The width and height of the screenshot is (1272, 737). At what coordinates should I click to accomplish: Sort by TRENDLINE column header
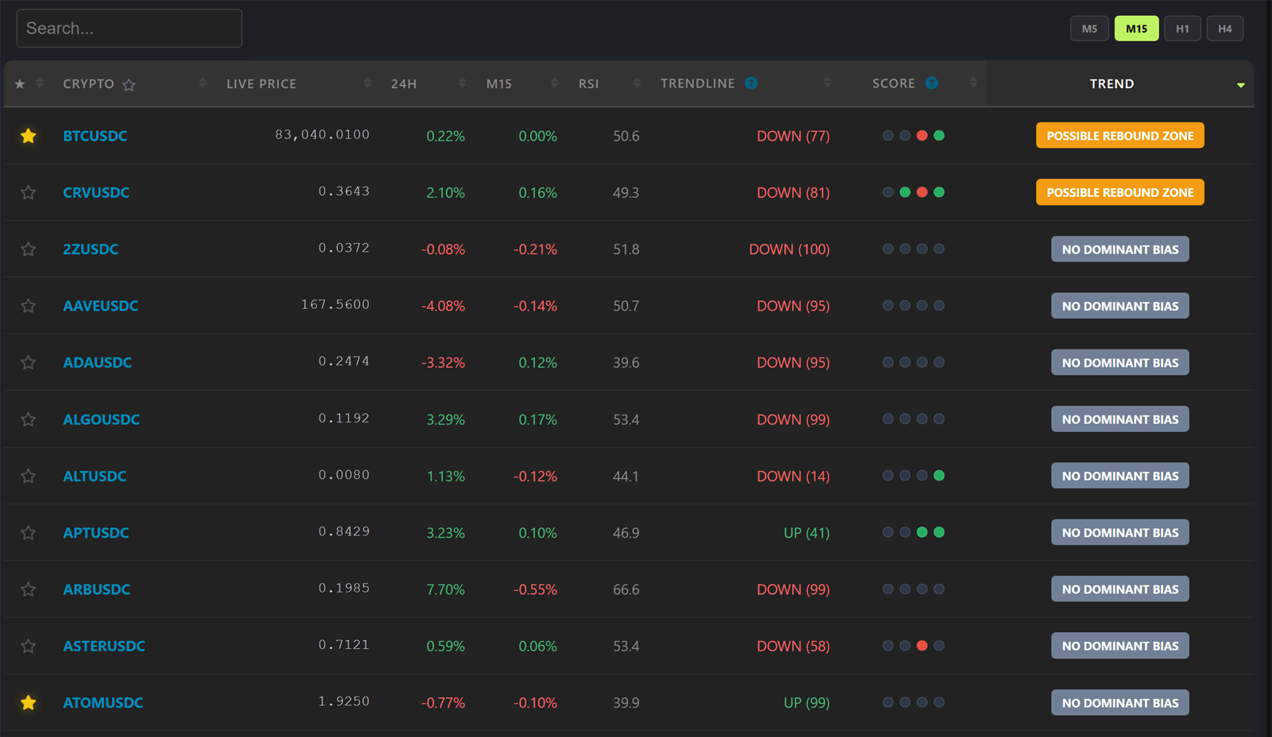pyautogui.click(x=697, y=83)
